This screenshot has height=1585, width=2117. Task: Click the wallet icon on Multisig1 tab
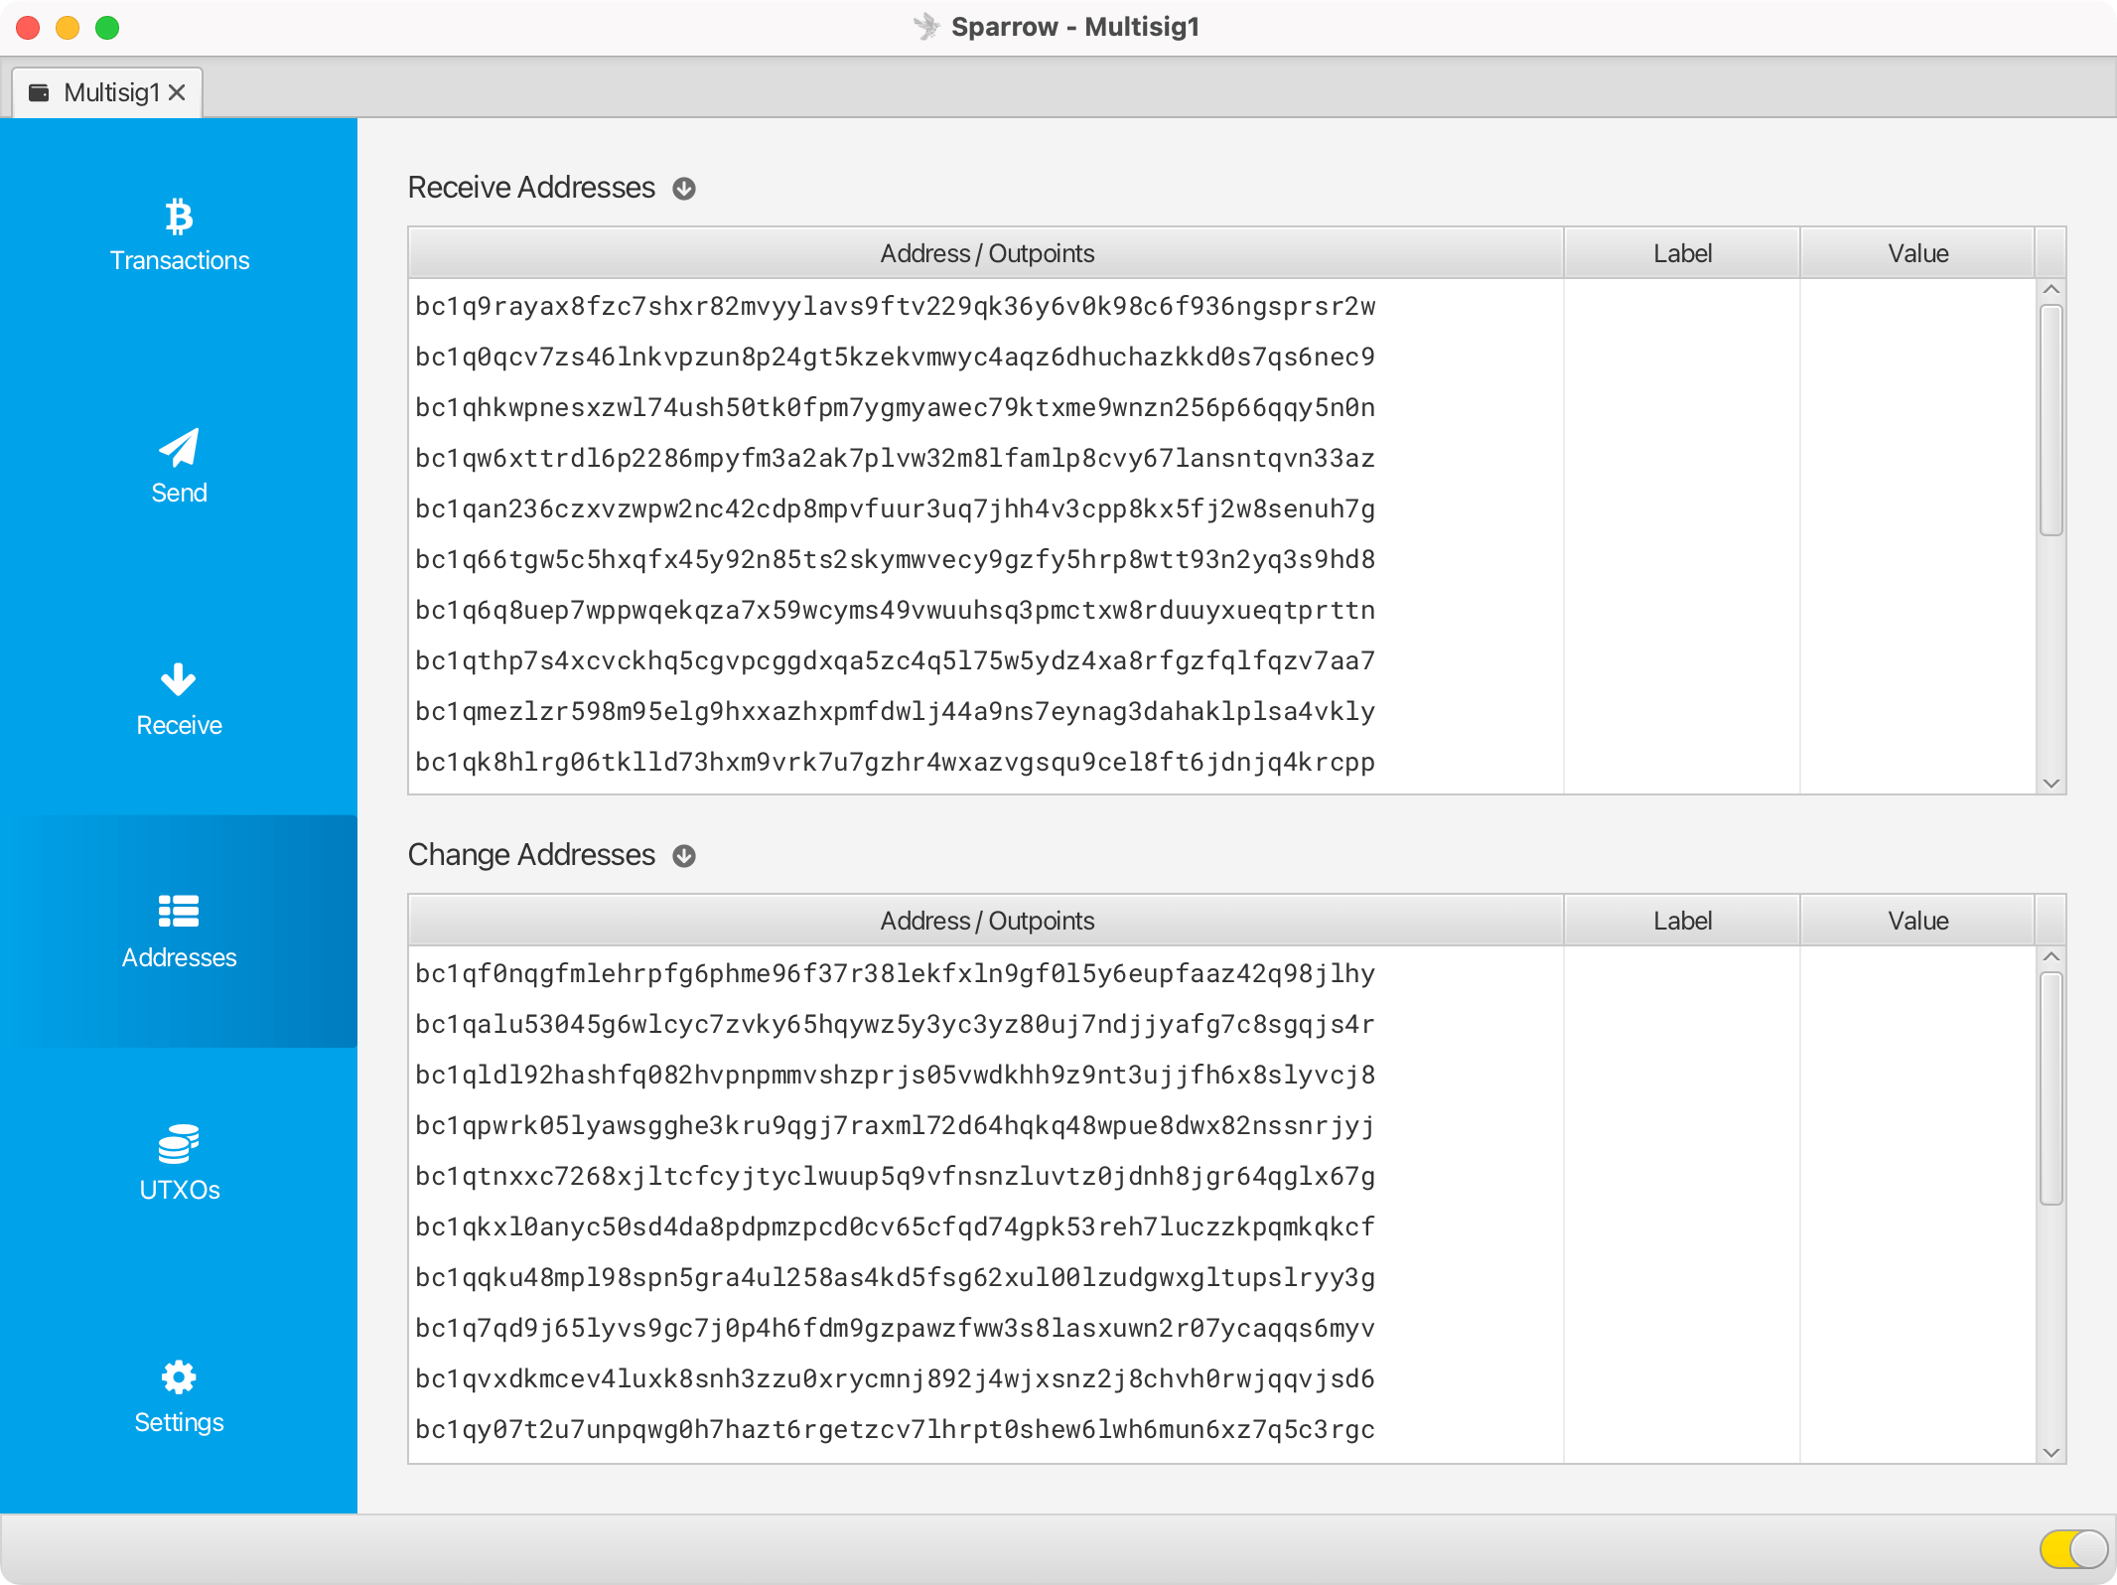coord(39,92)
